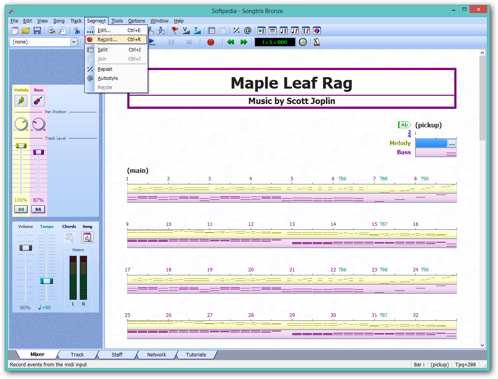This screenshot has width=498, height=379.
Task: Save the song using the floppy disk icon
Action: [x=37, y=30]
